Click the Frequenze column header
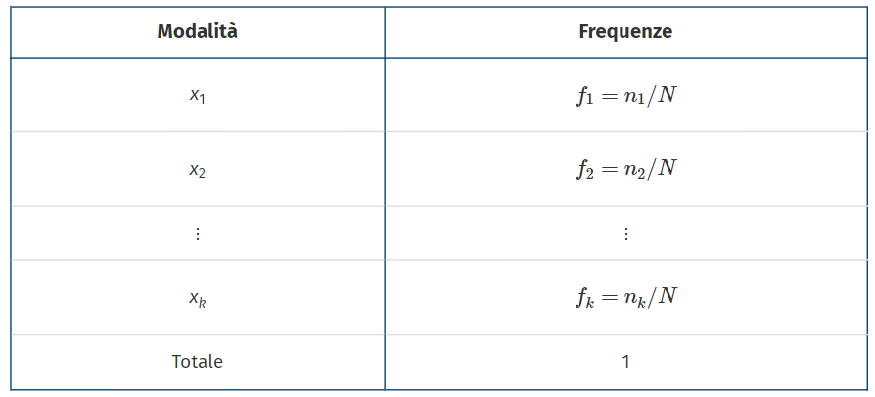This screenshot has height=397, width=875. 625,31
